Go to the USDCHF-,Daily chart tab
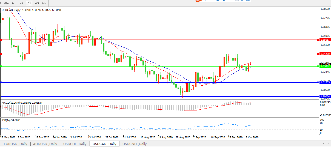Screen dimensions: 331x147 tap(75, 144)
